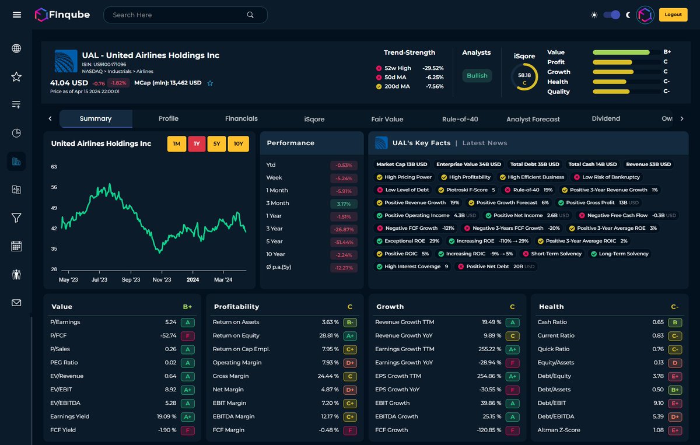The height and width of the screenshot is (445, 700).
Task: Click the Altman Z-Score row
Action: click(x=610, y=430)
